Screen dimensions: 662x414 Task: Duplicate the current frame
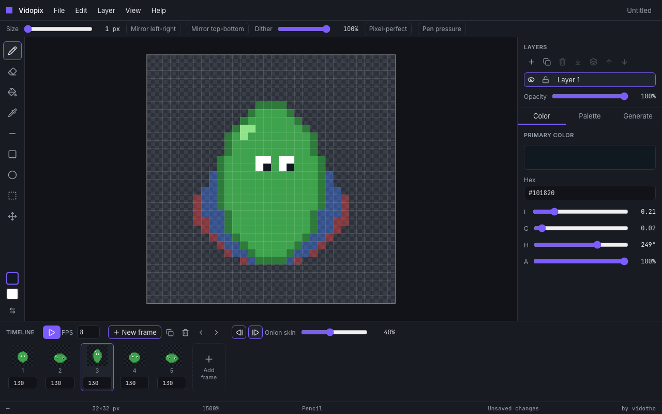click(x=170, y=332)
